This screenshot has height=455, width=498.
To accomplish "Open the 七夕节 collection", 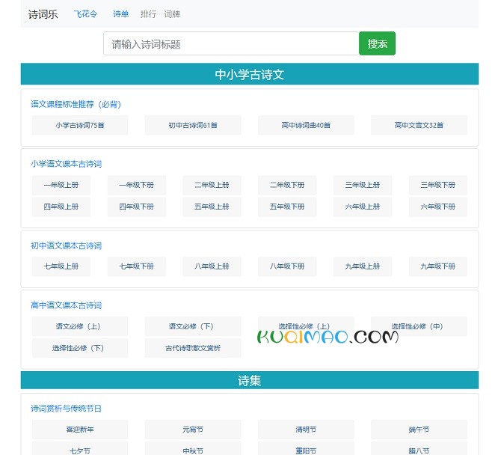I will click(80, 449).
